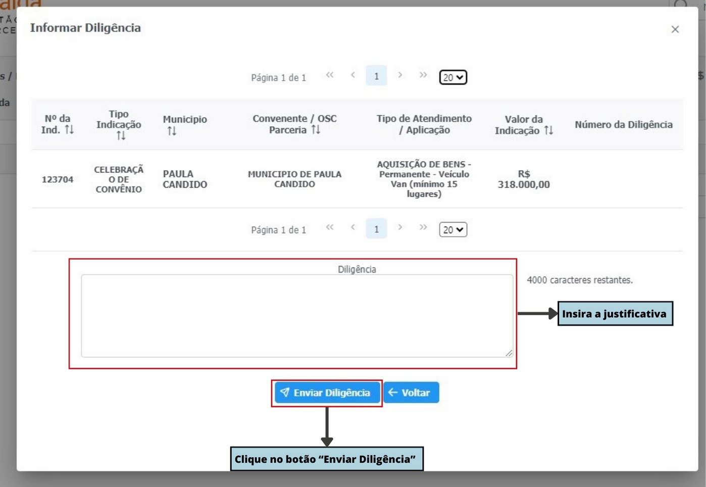Sort by Valor da Indicação arrows
This screenshot has width=706, height=487.
click(548, 130)
